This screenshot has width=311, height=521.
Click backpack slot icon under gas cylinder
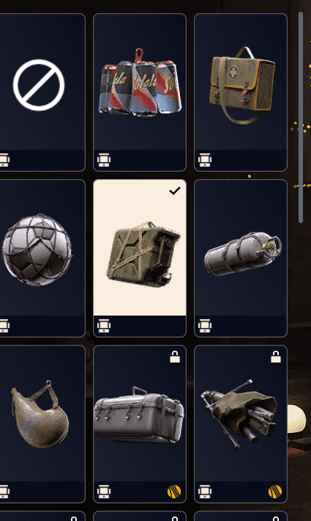(205, 326)
